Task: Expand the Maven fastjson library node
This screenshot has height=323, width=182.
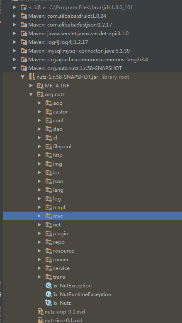Action: 14,25
